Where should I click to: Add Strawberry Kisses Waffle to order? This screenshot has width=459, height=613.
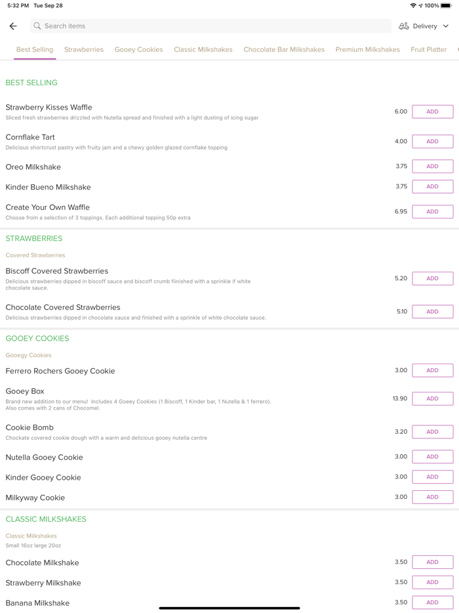432,112
